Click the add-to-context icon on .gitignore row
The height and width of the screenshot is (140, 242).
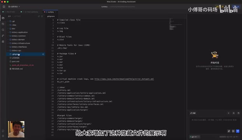point(43,54)
